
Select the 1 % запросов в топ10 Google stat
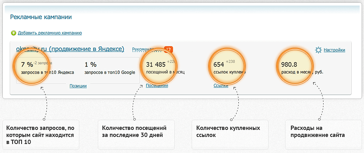(x=110, y=68)
